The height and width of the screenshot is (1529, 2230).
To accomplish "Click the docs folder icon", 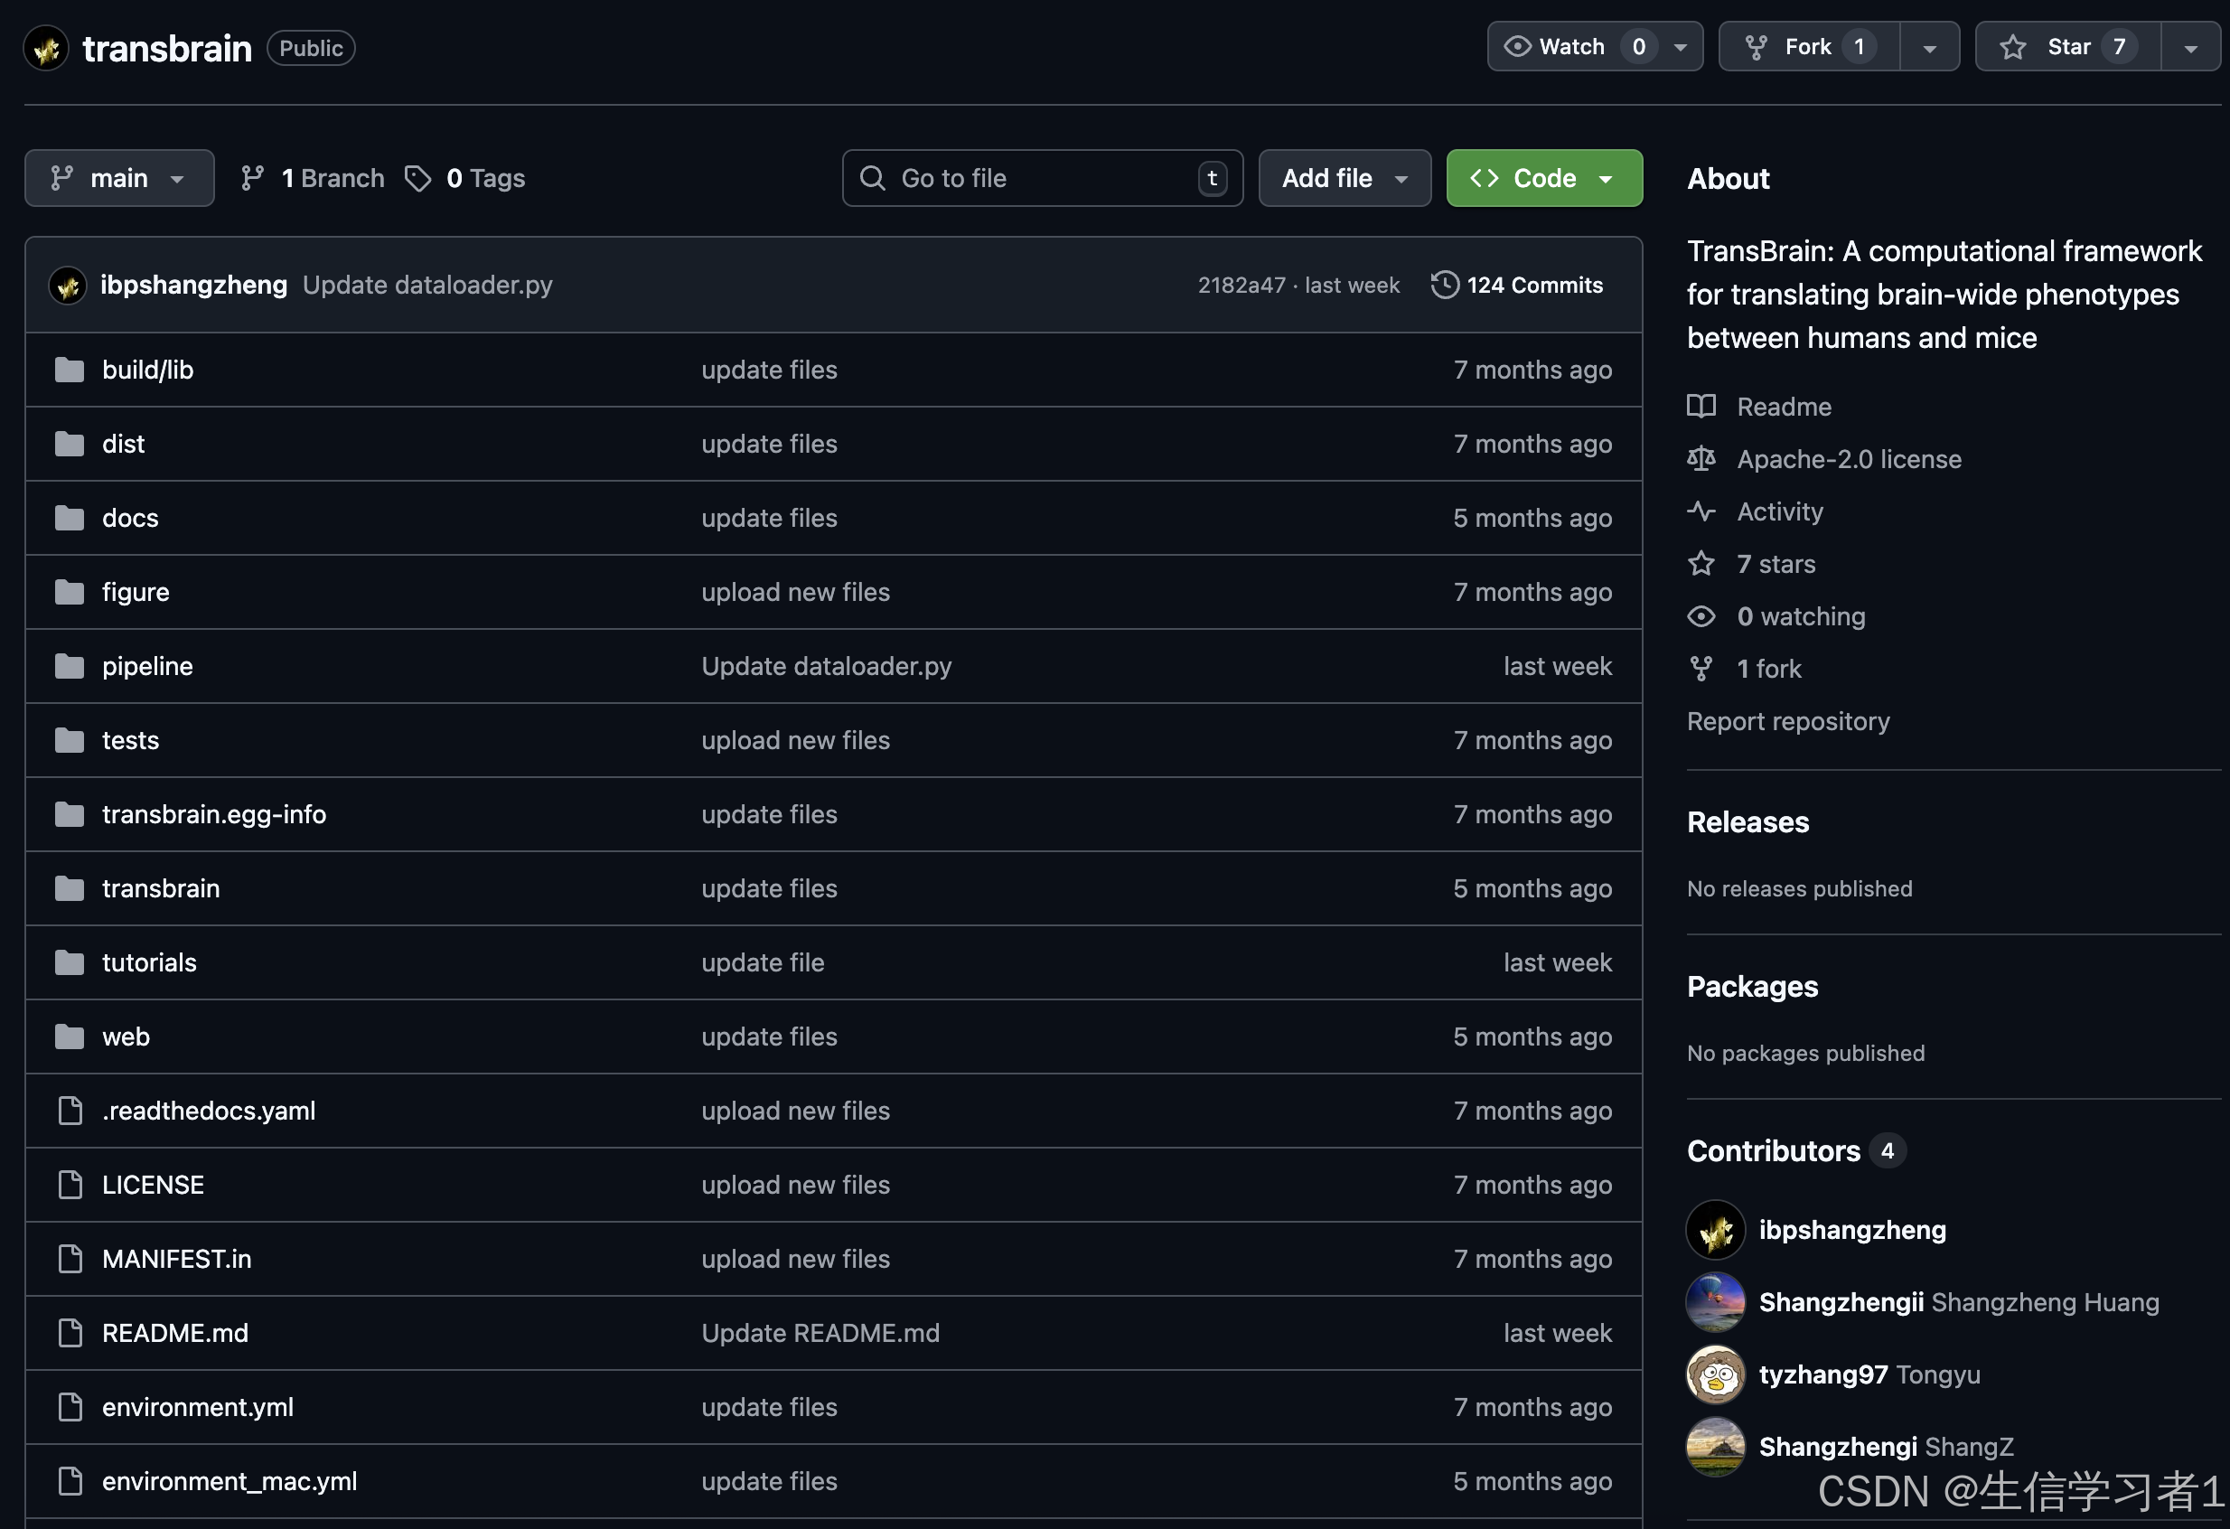I will [x=69, y=517].
